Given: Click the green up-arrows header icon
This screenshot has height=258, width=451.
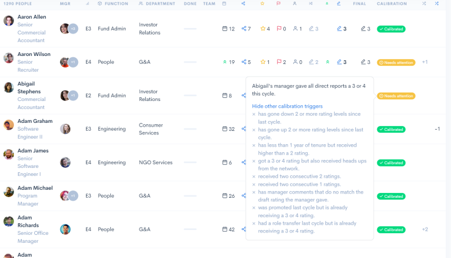Looking at the screenshot, I should tap(327, 4).
